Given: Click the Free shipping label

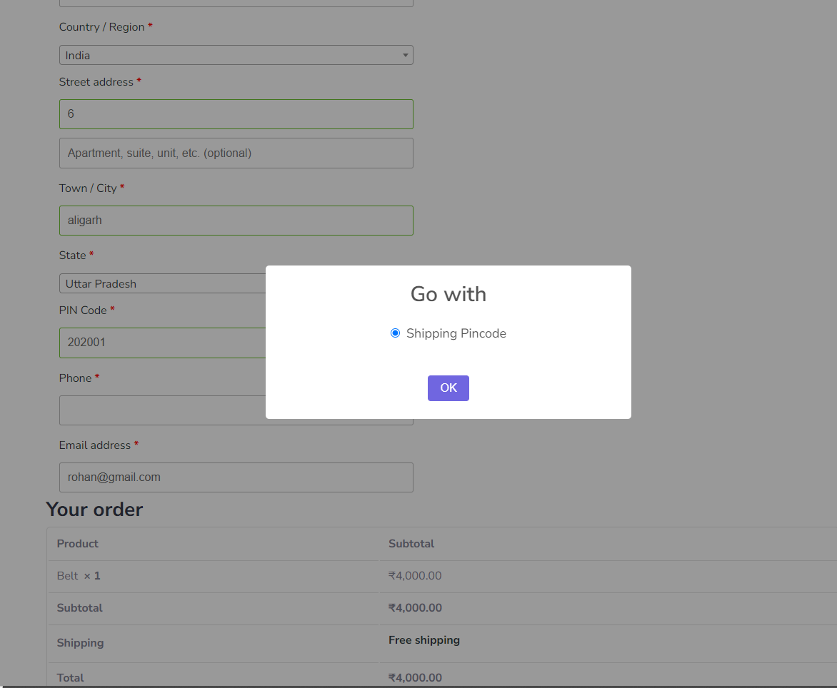Looking at the screenshot, I should (x=424, y=639).
